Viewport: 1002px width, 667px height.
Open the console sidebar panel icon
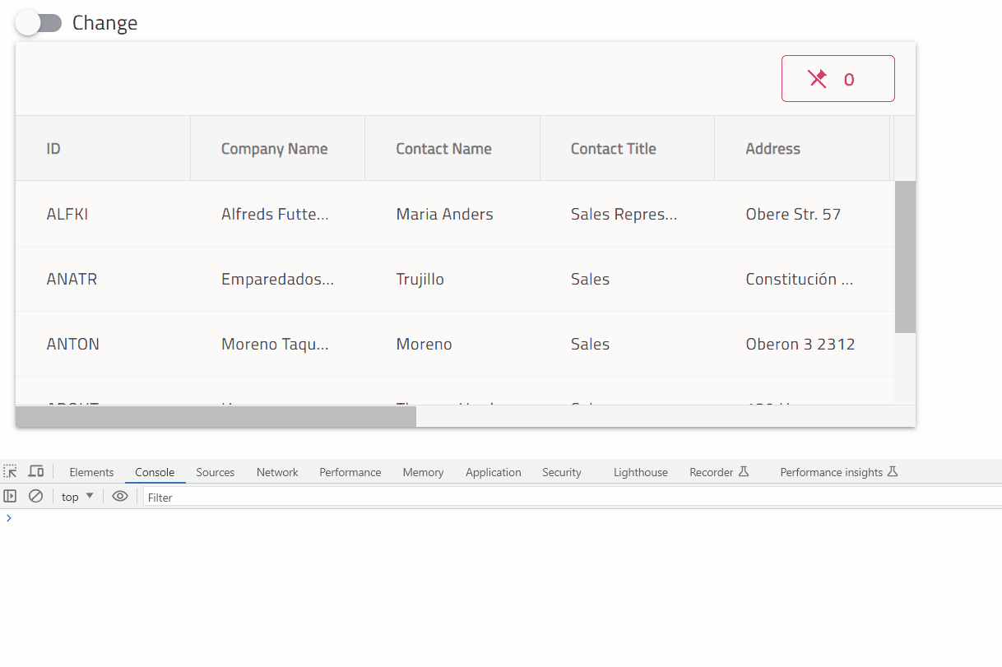point(10,496)
